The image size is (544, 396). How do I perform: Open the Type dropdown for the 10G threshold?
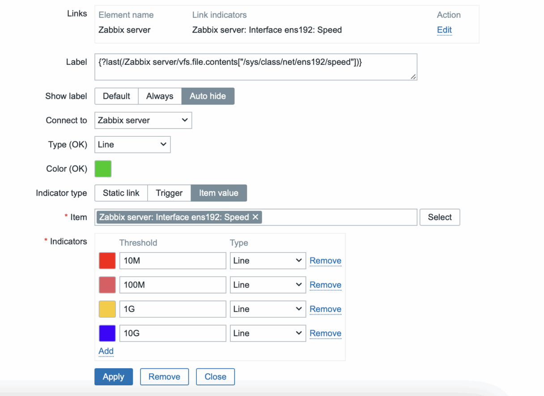click(x=267, y=333)
